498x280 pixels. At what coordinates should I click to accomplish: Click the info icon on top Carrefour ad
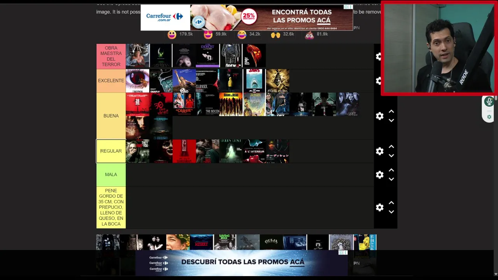[346, 7]
